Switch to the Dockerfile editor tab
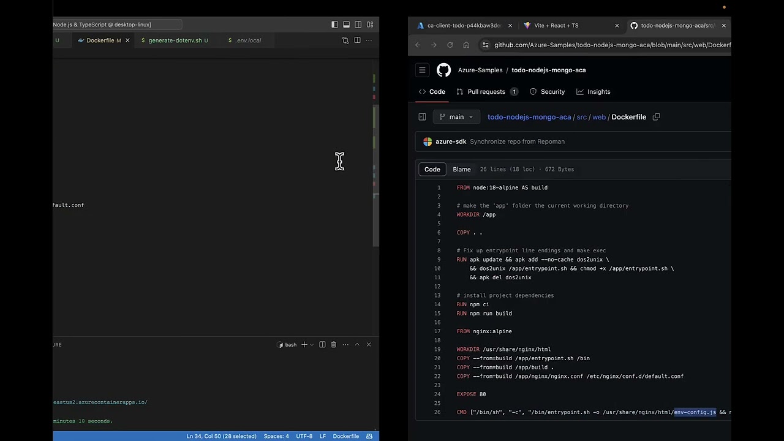Screen dimensions: 784x441 pos(99,40)
